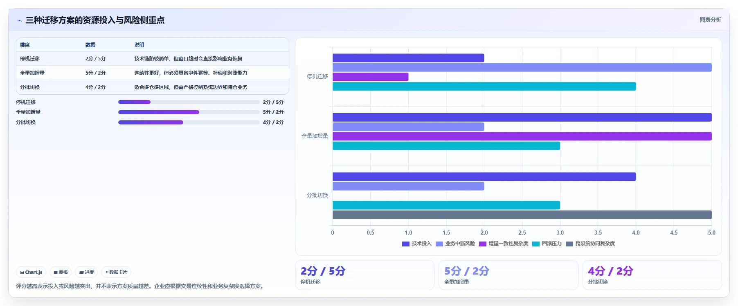The width and height of the screenshot is (738, 306).
Task: Click 停机迁移 category label on chart axis
Action: (317, 76)
